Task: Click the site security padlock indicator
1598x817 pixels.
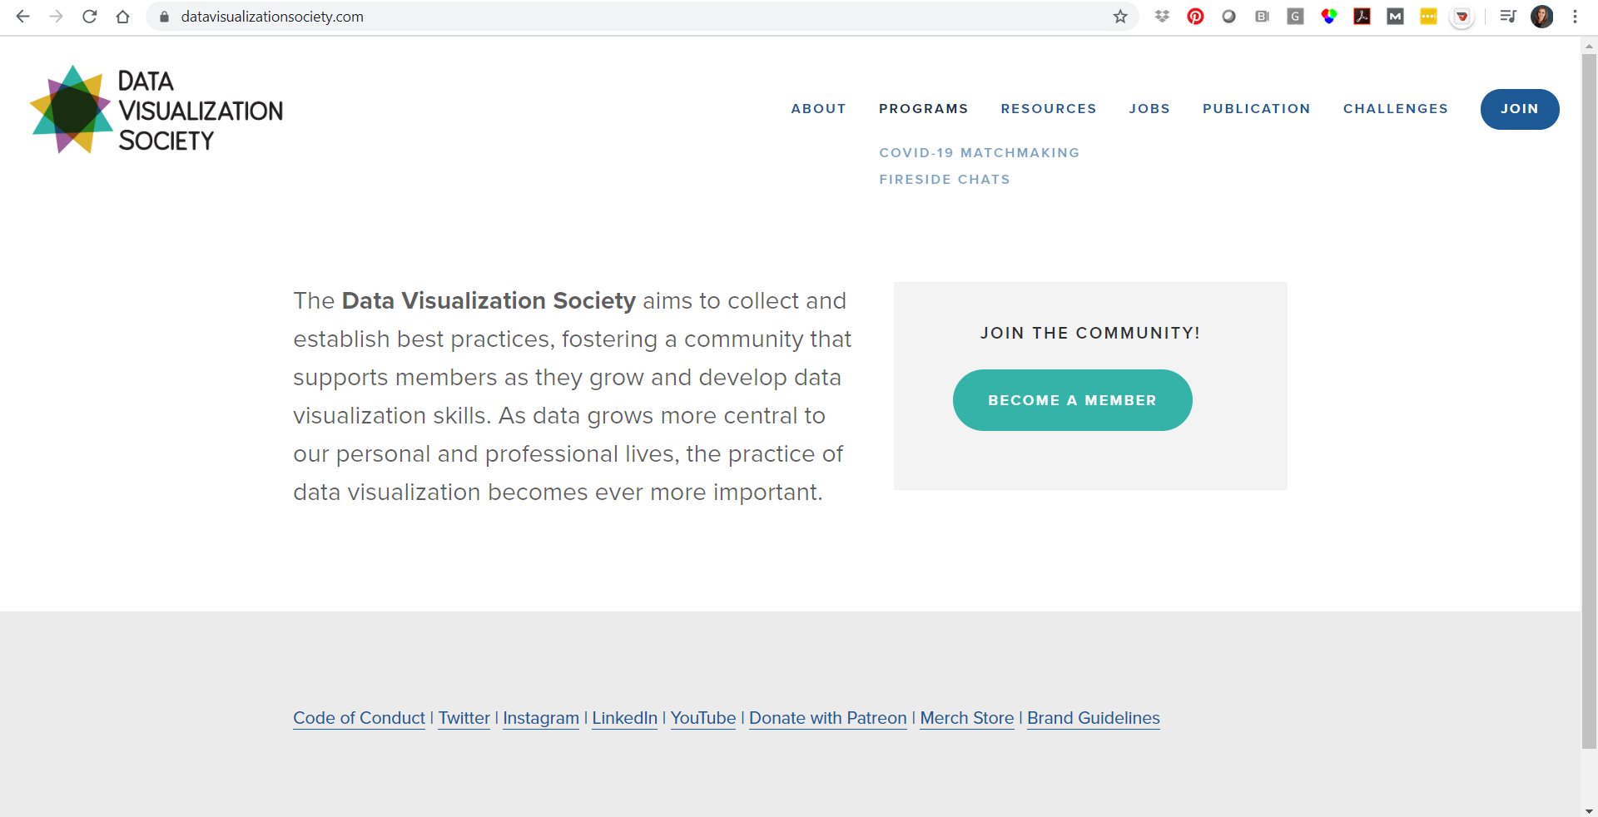Action: pyautogui.click(x=163, y=17)
